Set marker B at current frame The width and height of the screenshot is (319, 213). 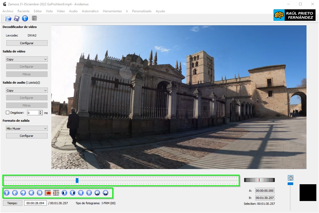pyautogui.click(x=57, y=192)
